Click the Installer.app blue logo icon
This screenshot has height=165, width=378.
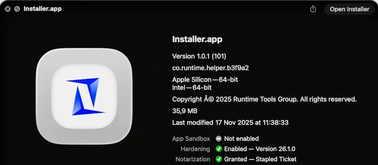pyautogui.click(x=84, y=97)
